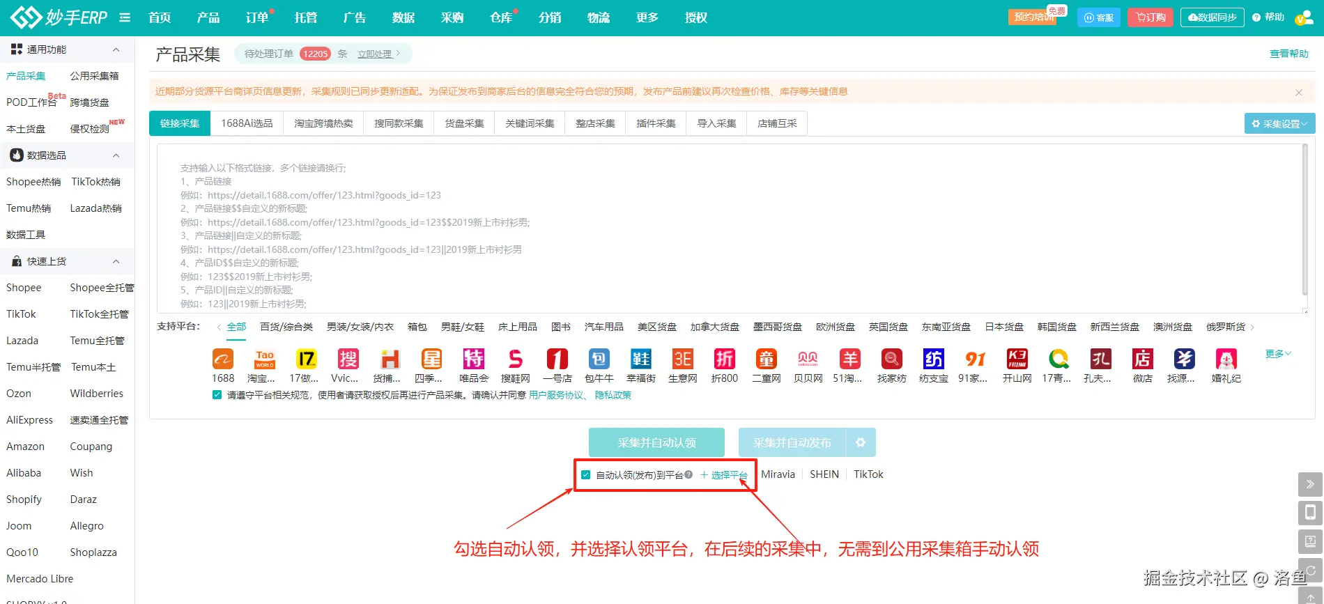Pick the 91家 platform icon
The height and width of the screenshot is (604, 1324).
[976, 359]
